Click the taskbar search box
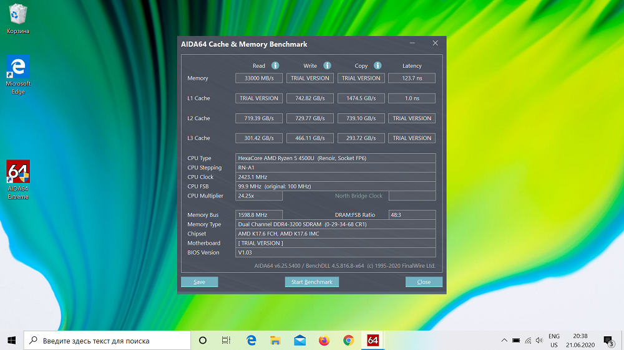 107,341
